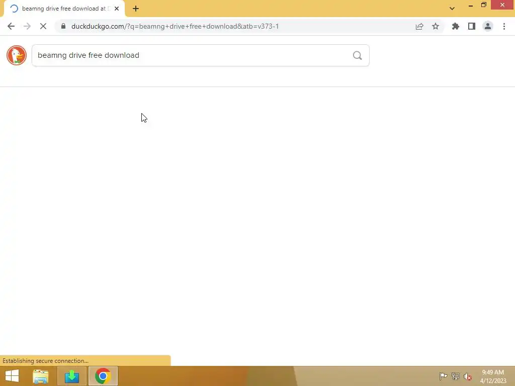
Task: Share this page via share icon
Action: coord(419,26)
